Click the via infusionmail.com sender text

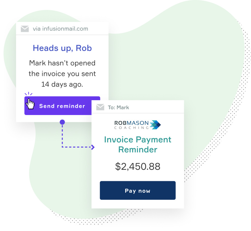click(x=60, y=29)
